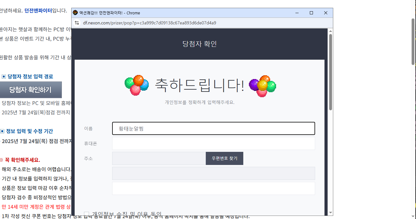Click the line starting 원활한 상품 발송을 위해
The width and height of the screenshot is (416, 219).
coord(36,57)
